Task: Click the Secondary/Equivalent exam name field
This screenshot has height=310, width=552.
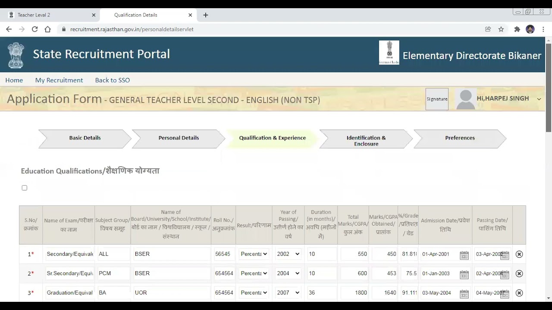Action: [70, 254]
